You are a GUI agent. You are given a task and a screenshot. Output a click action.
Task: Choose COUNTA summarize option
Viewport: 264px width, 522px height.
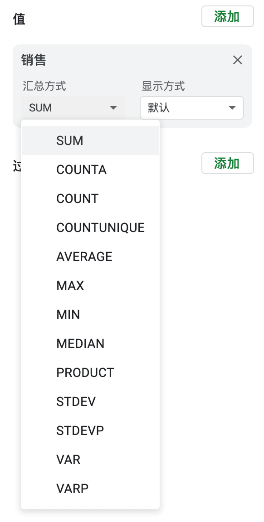(x=90, y=169)
